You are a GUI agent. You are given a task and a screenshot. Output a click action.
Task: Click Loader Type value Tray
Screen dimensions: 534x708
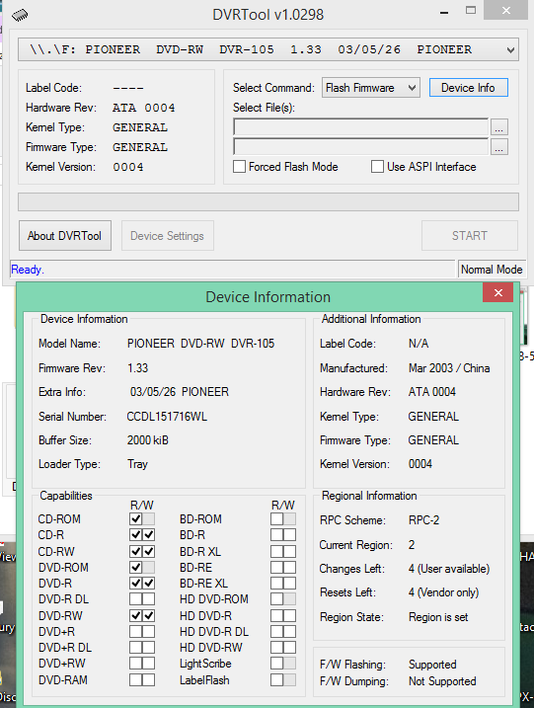coord(137,464)
